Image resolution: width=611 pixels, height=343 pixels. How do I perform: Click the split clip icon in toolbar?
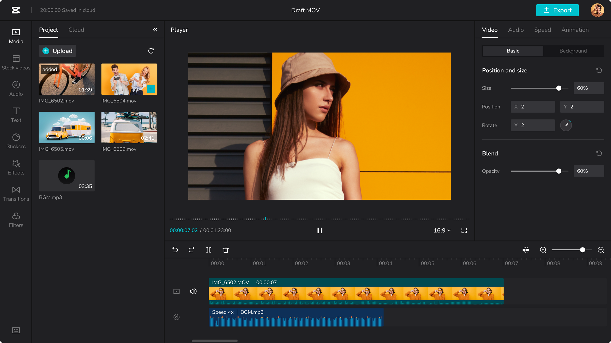point(209,250)
